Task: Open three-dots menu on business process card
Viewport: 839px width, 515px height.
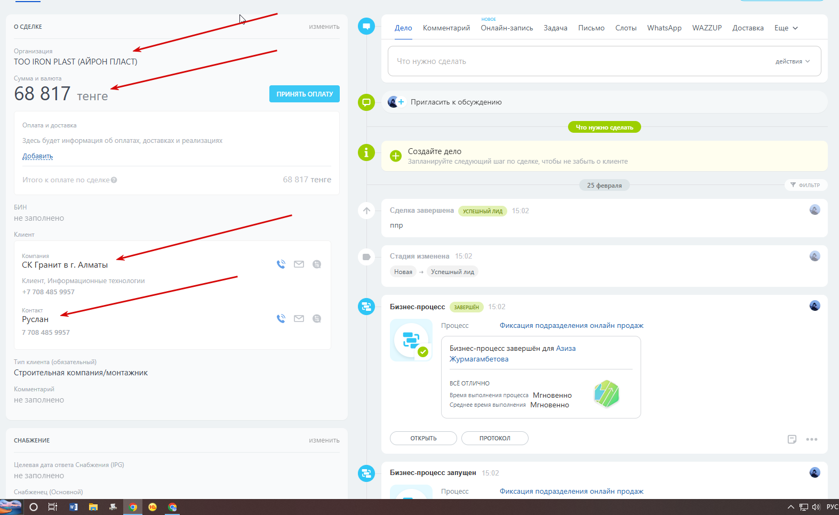Action: 812,439
